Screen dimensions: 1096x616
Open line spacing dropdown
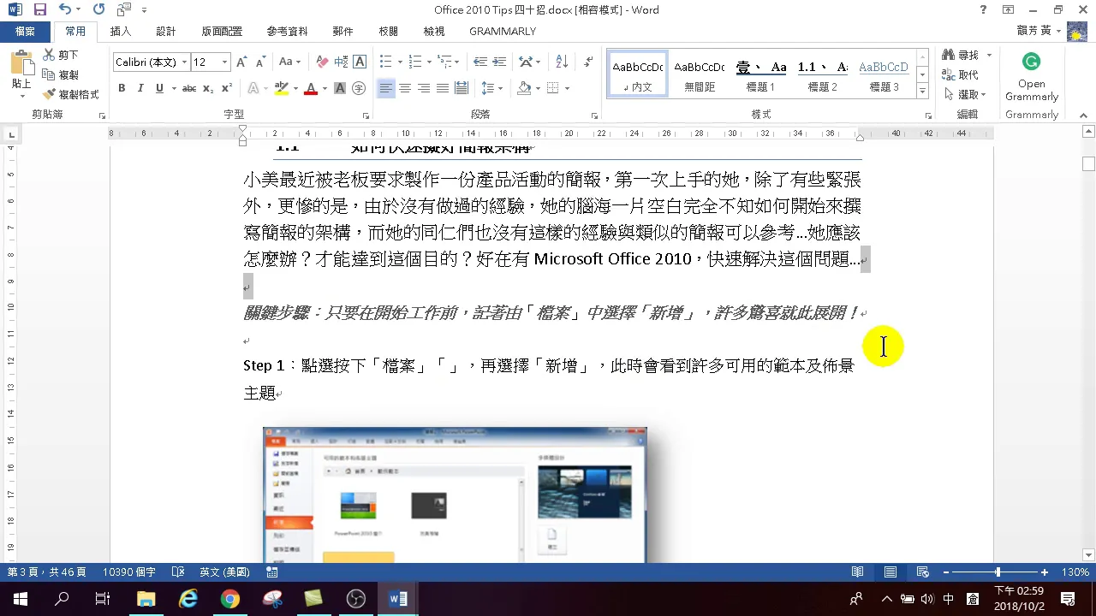491,88
